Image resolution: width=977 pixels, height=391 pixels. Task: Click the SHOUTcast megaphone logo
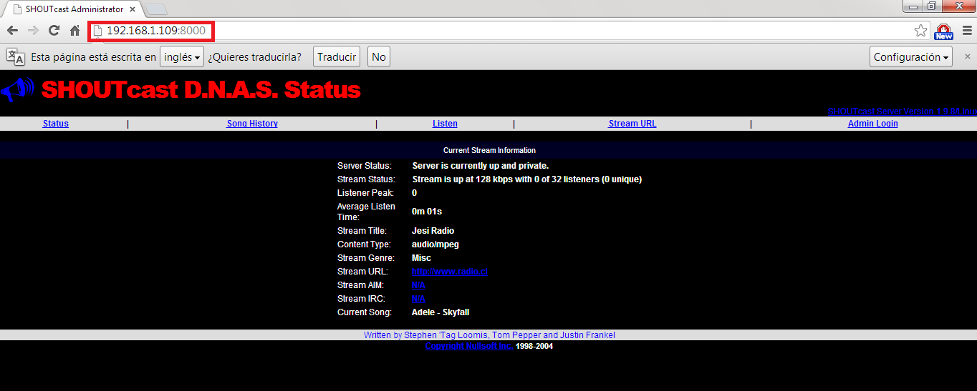pyautogui.click(x=17, y=90)
